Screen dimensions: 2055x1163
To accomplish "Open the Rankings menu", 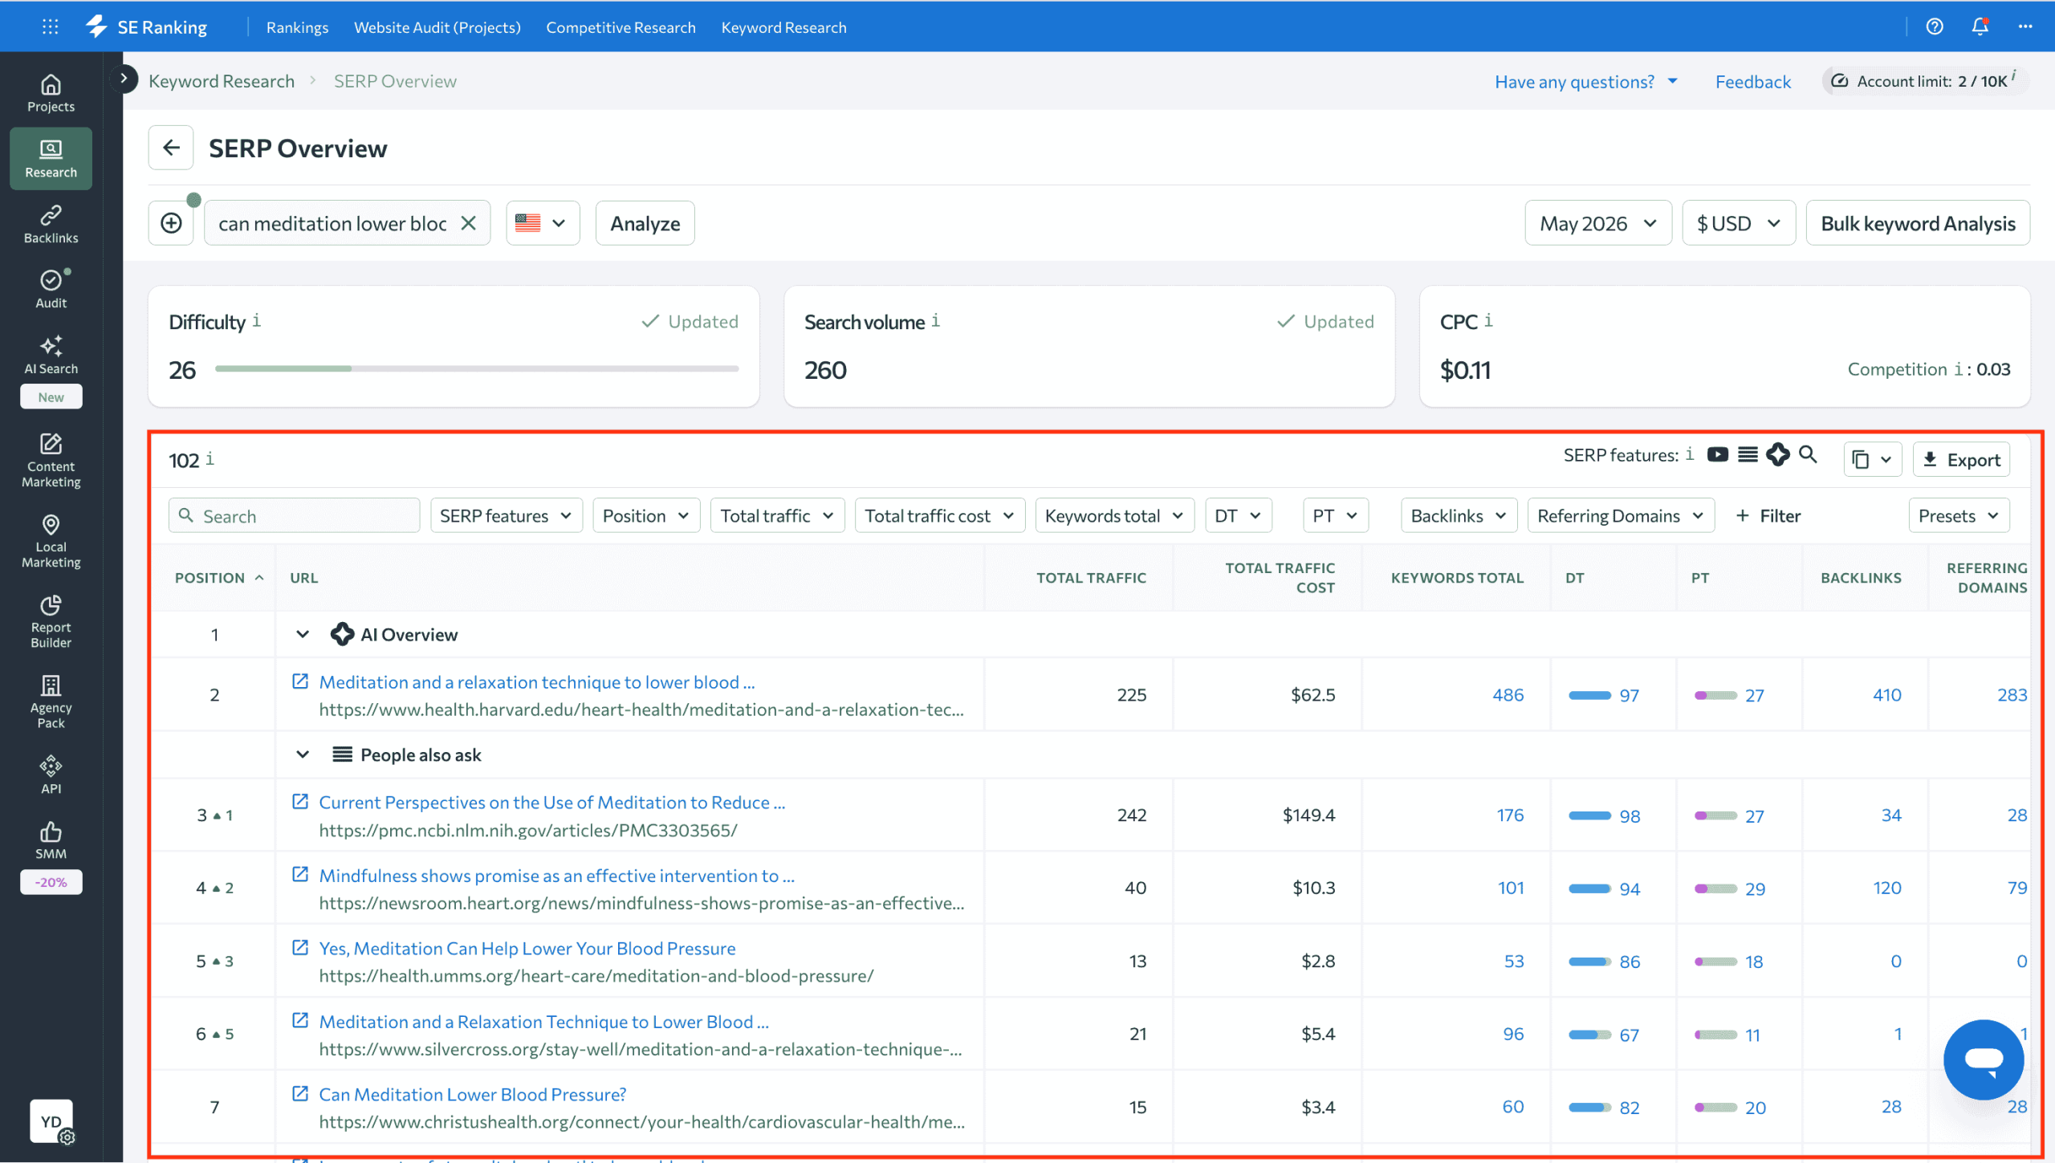I will [297, 27].
